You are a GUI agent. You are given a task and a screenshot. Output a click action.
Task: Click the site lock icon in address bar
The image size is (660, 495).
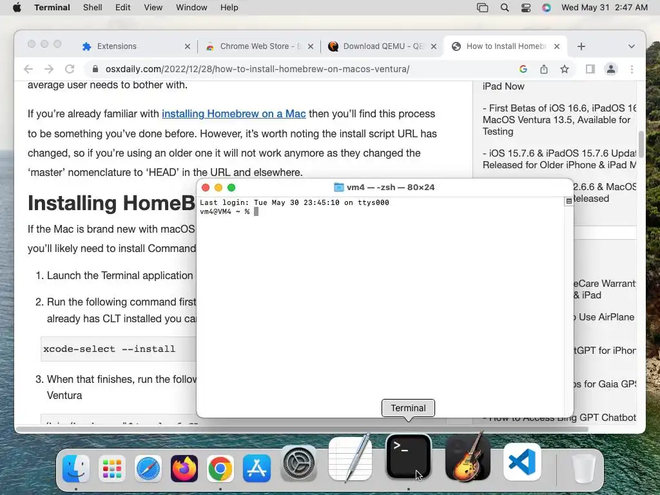point(95,69)
